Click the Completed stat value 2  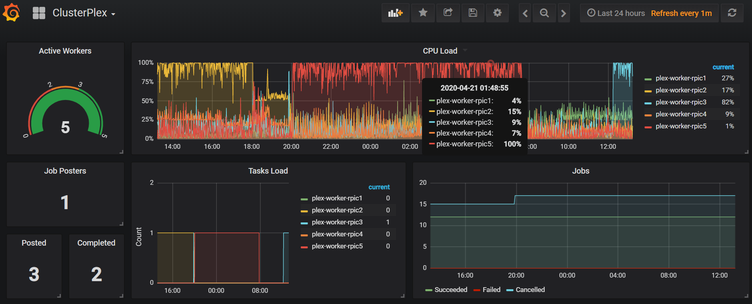pyautogui.click(x=96, y=274)
